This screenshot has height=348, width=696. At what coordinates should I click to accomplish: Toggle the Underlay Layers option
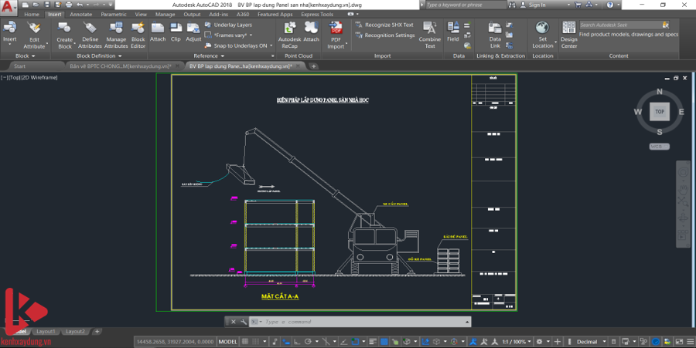click(232, 25)
